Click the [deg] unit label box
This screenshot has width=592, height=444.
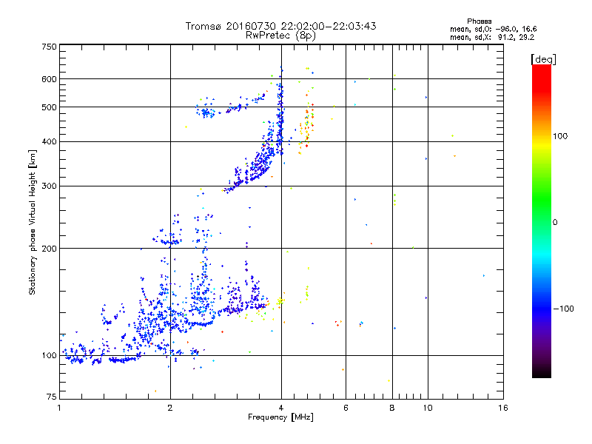point(543,58)
